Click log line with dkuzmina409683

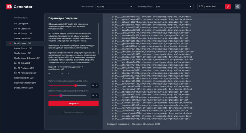click(x=151, y=119)
